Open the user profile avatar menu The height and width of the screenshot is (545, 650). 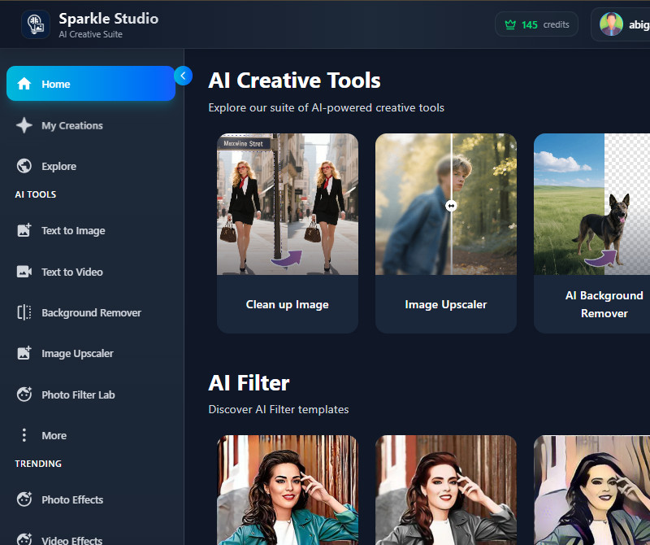coord(611,24)
